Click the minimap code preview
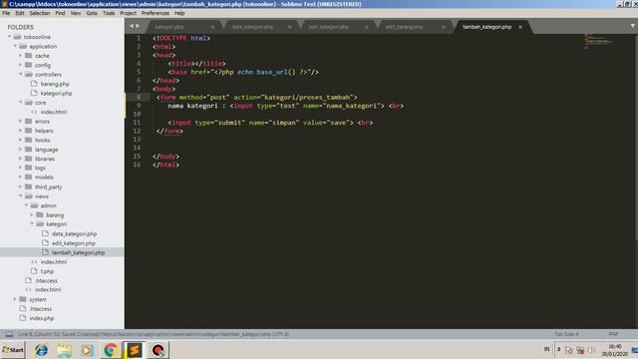This screenshot has height=359, width=638. pos(598,41)
